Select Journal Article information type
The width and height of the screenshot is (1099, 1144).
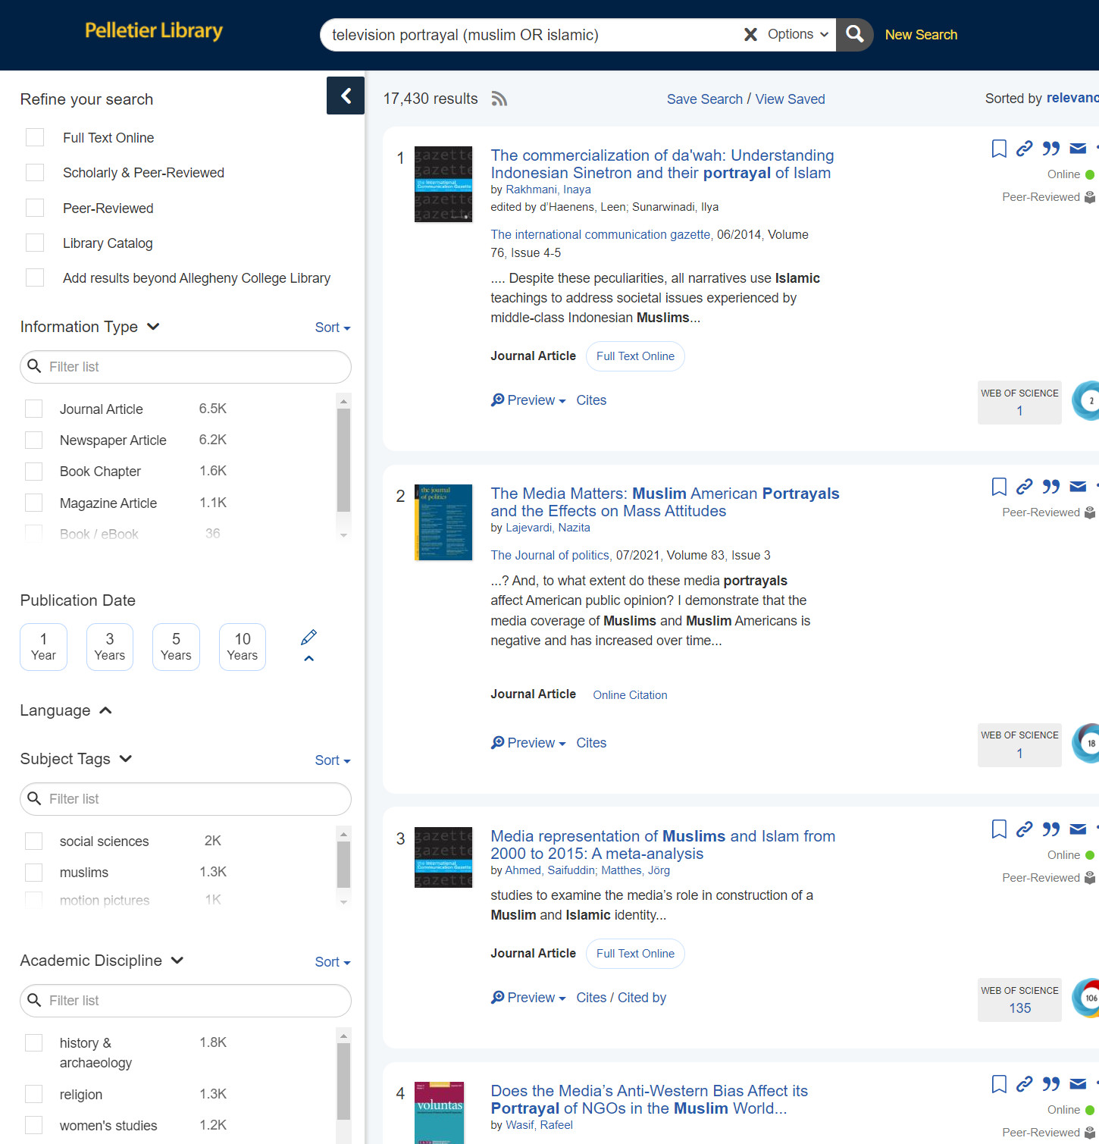pyautogui.click(x=34, y=409)
